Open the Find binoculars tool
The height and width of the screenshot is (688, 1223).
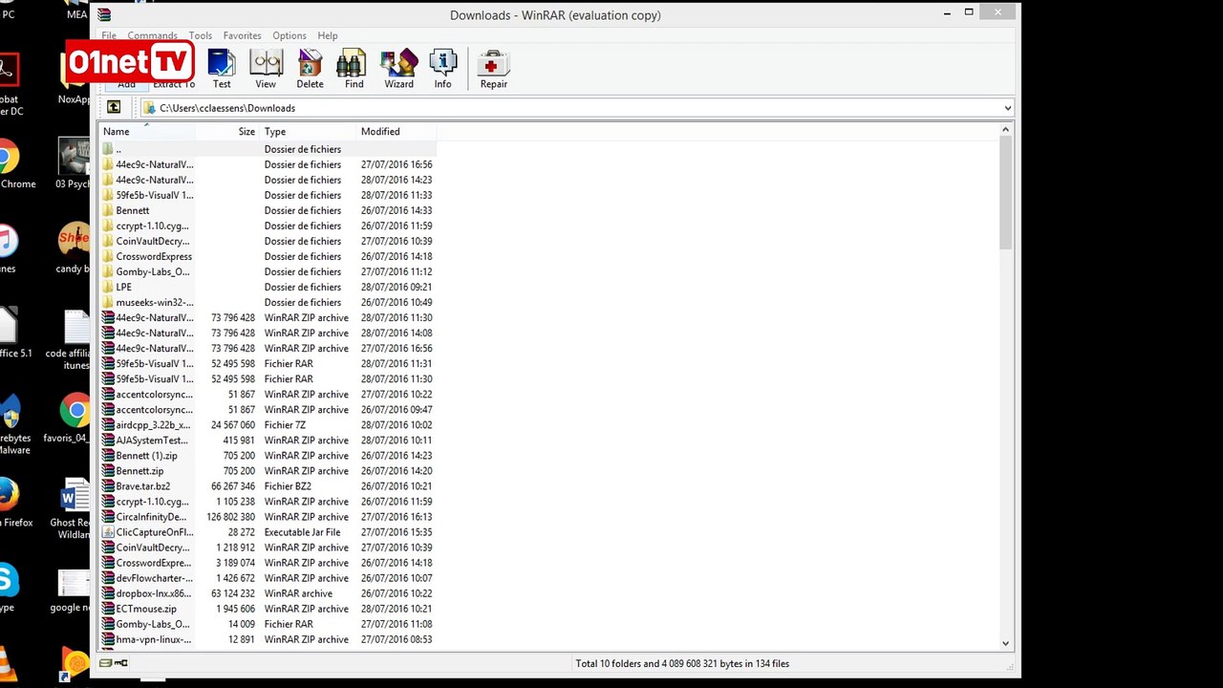tap(354, 69)
